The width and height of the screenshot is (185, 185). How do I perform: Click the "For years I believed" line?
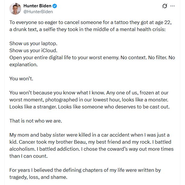(85, 170)
